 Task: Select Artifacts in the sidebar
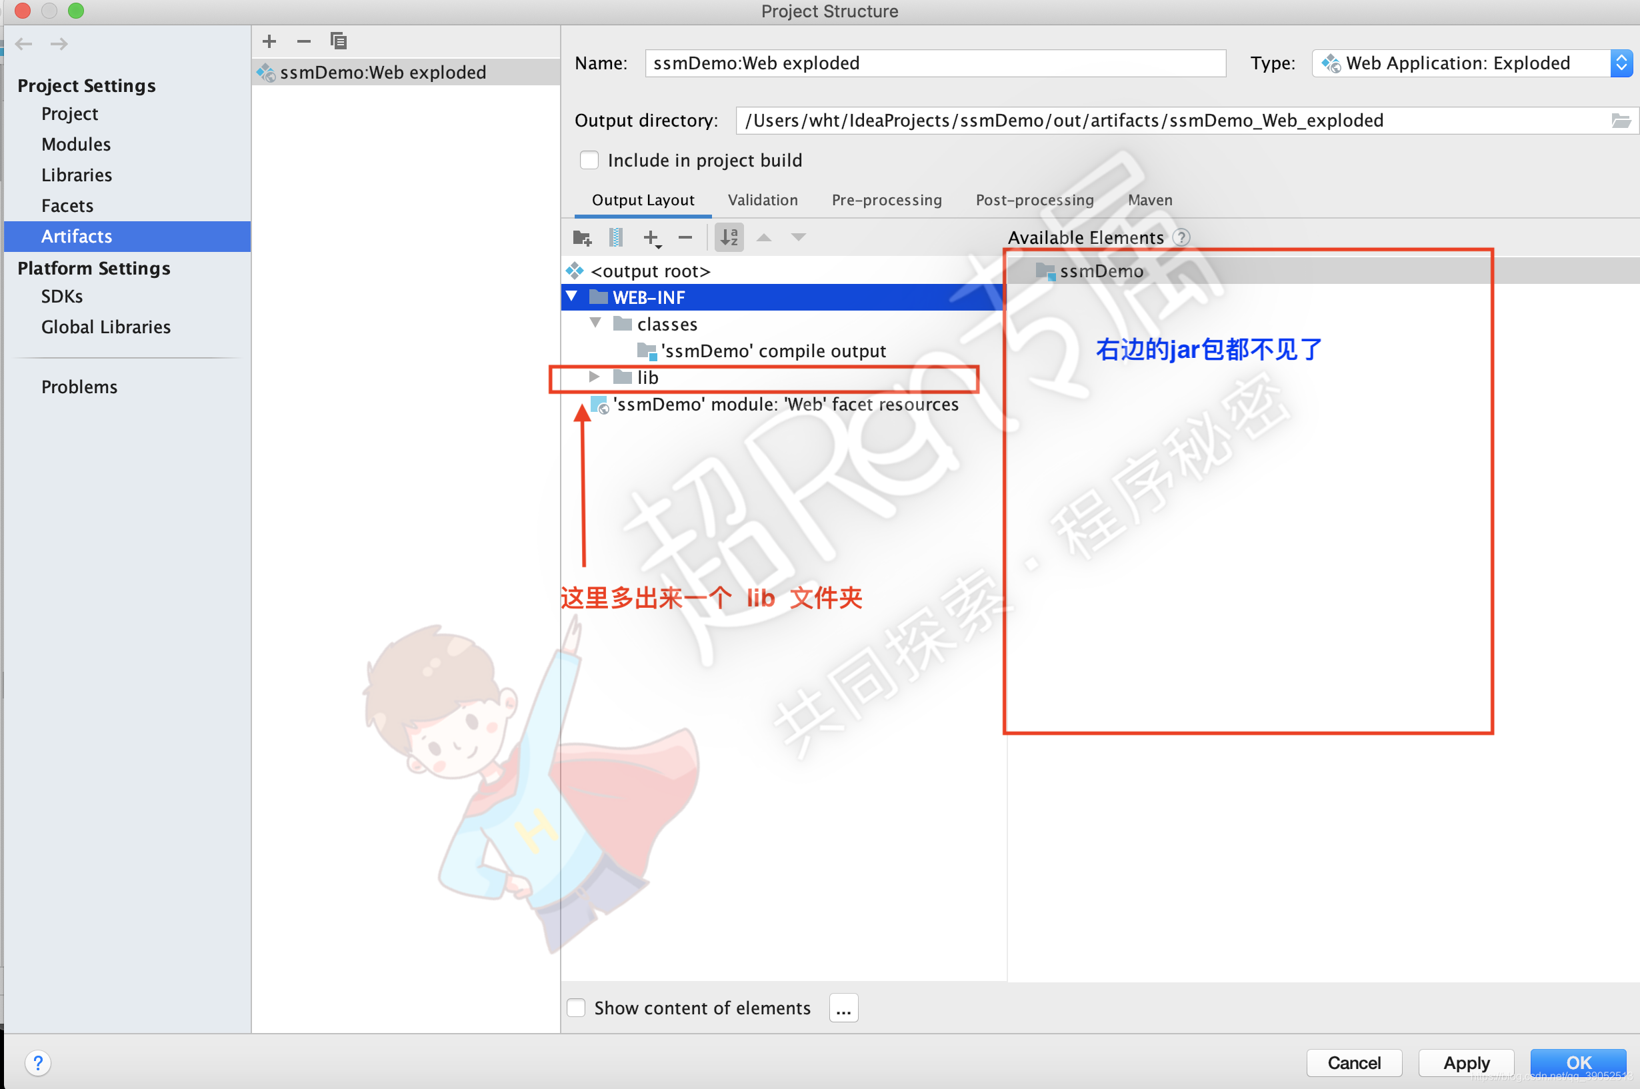pos(127,236)
